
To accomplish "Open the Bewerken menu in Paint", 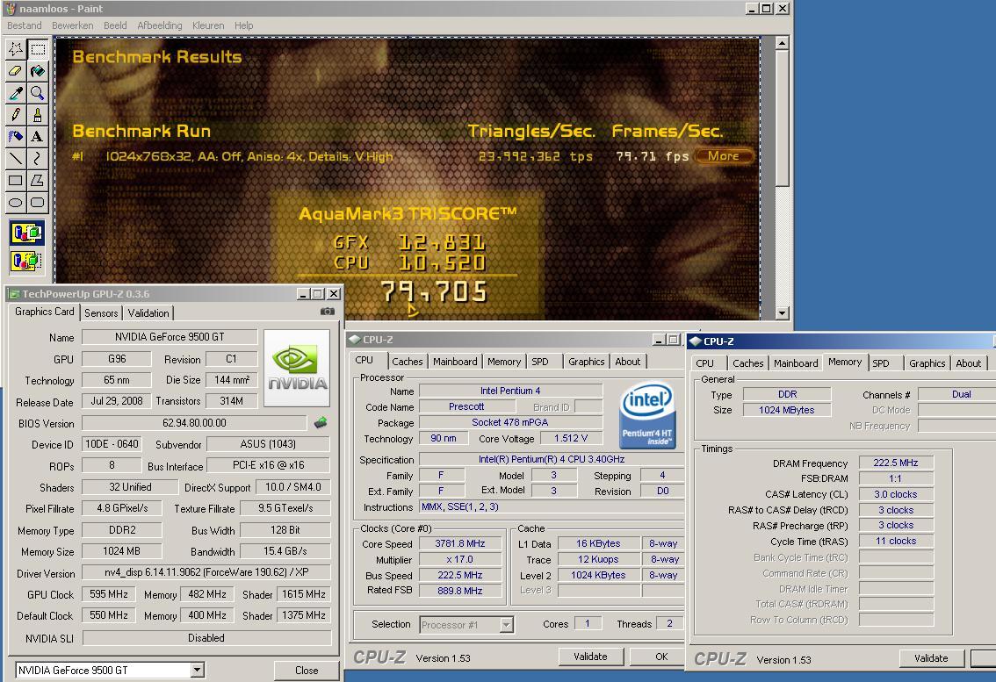I will 72,25.
